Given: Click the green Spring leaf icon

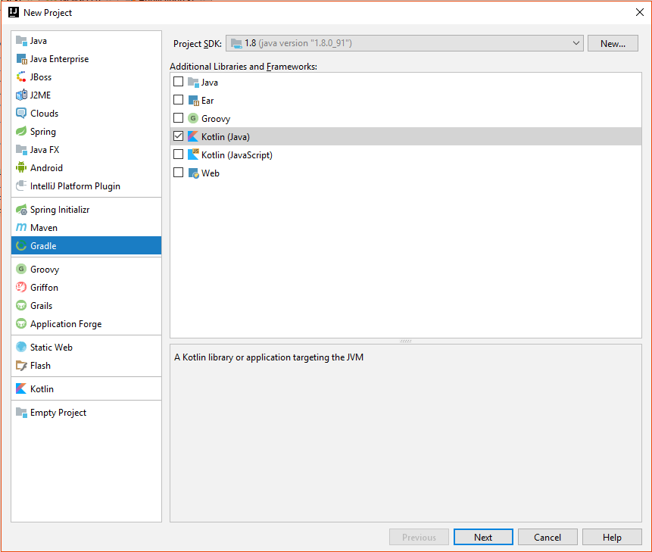Looking at the screenshot, I should click(x=21, y=131).
